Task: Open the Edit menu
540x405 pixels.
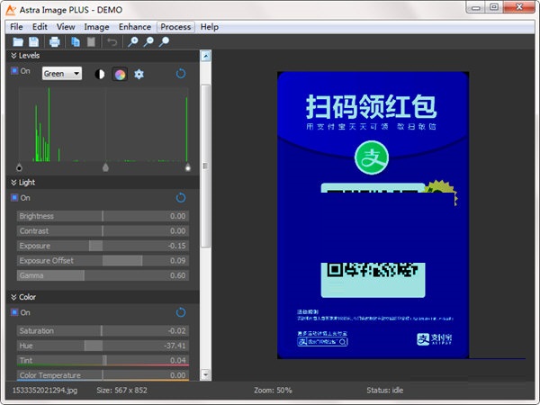Action: (40, 27)
